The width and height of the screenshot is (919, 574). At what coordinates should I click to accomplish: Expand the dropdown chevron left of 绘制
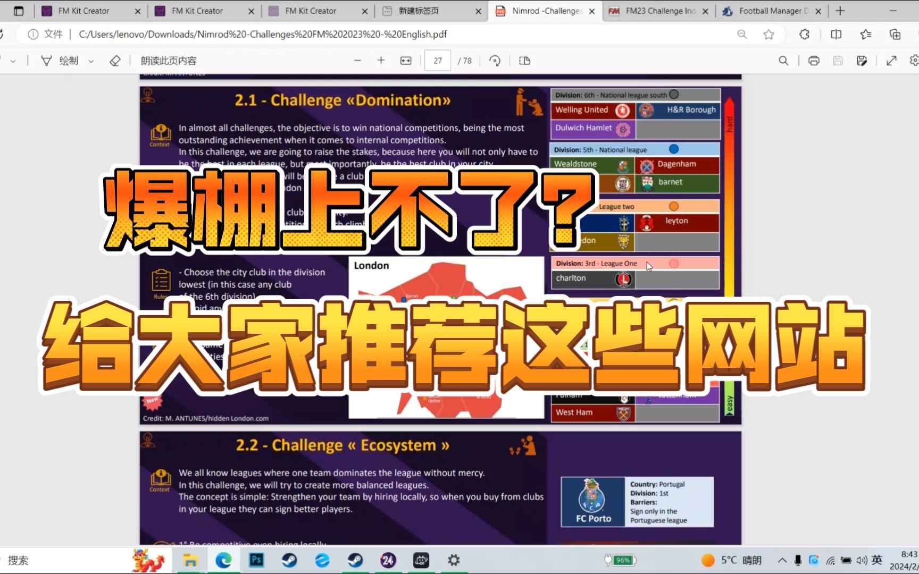tap(13, 61)
